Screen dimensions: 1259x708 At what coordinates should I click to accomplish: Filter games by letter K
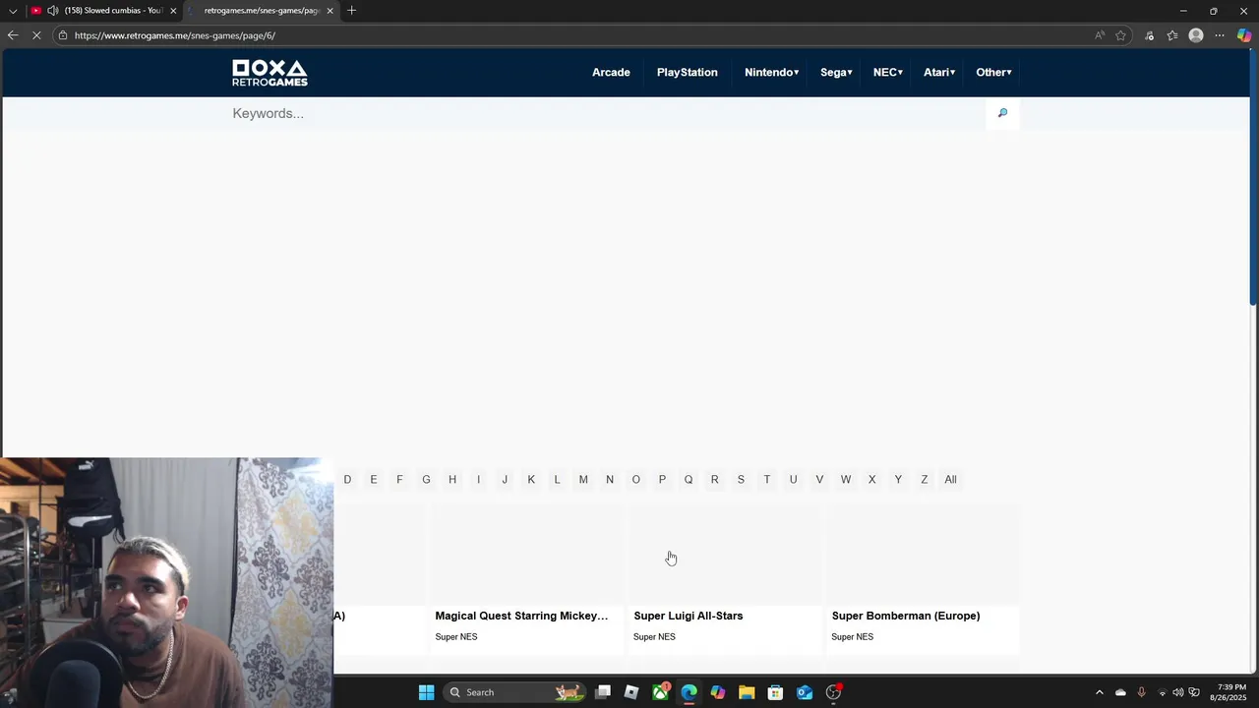pos(531,480)
